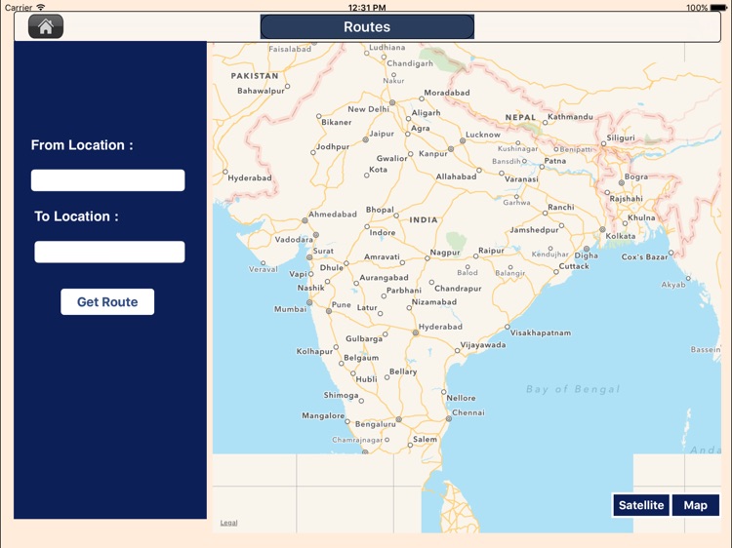Click the Nellore city label
Viewport: 732px width, 548px height.
coord(461,398)
